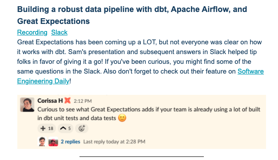Click Last reply today at 2:28 PM
The image size is (278, 160).
114,141
